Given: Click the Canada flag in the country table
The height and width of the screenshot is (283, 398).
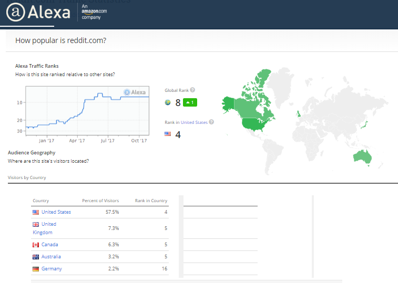Looking at the screenshot, I should pyautogui.click(x=36, y=245).
